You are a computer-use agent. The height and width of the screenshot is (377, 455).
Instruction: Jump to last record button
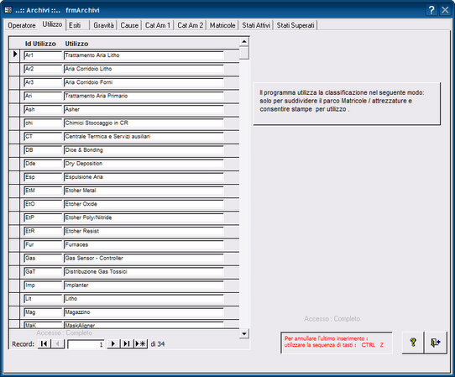tap(127, 344)
